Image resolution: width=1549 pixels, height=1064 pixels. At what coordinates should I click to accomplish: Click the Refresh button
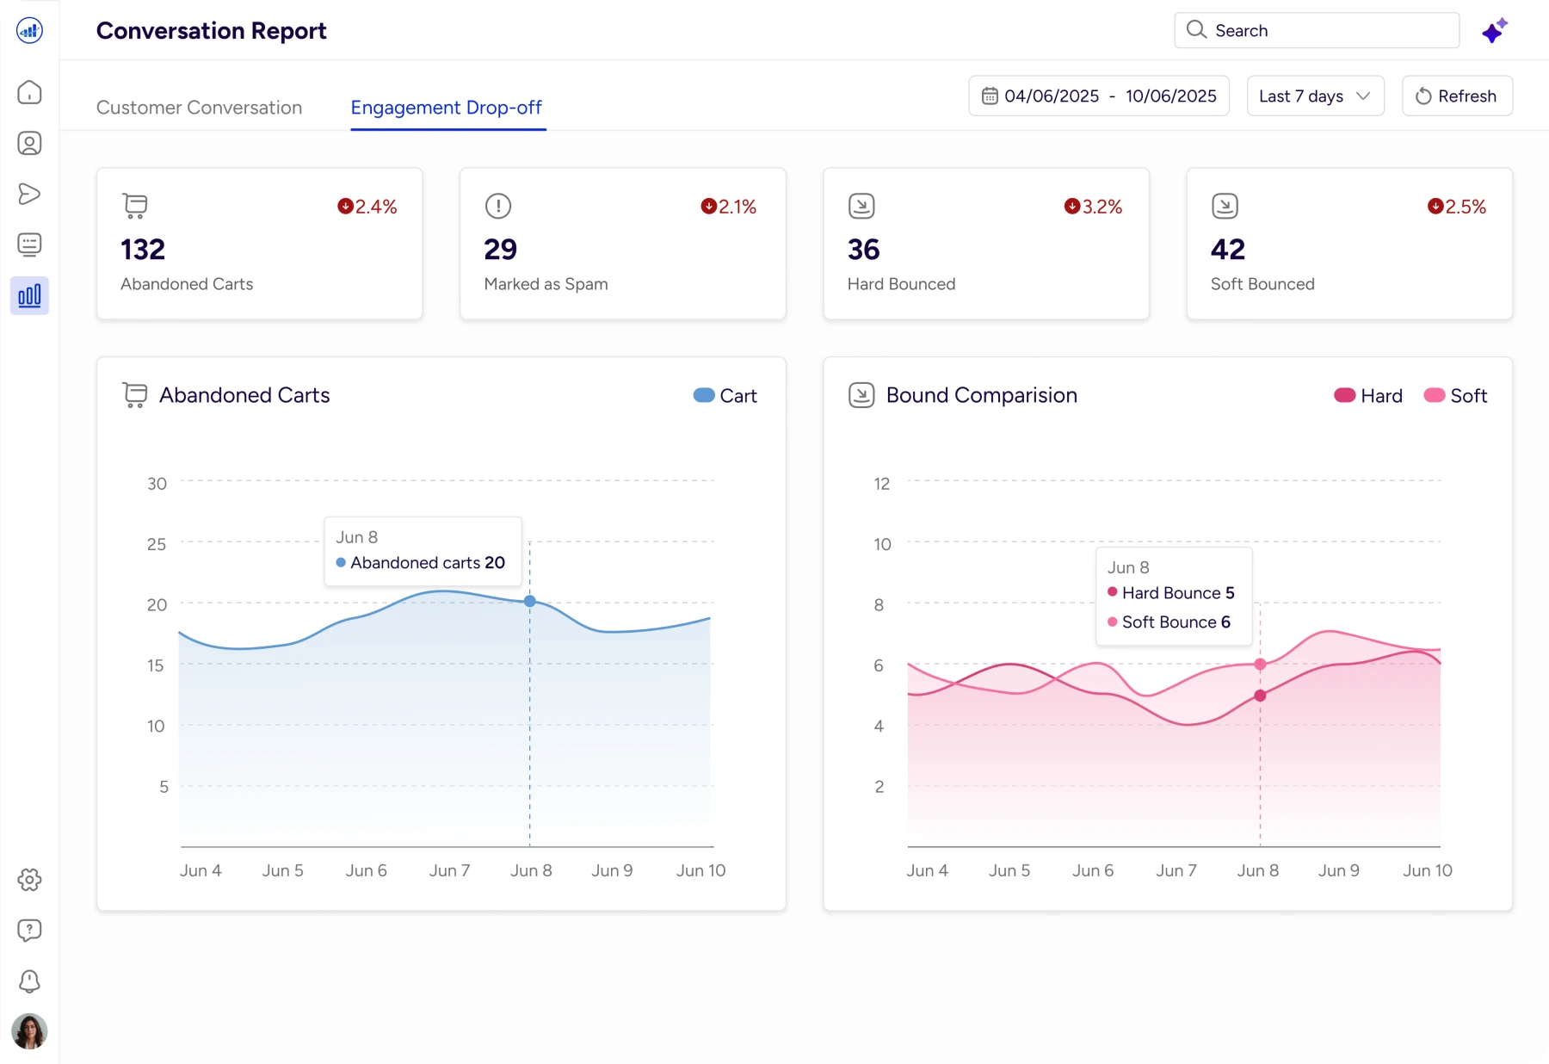[x=1457, y=96]
